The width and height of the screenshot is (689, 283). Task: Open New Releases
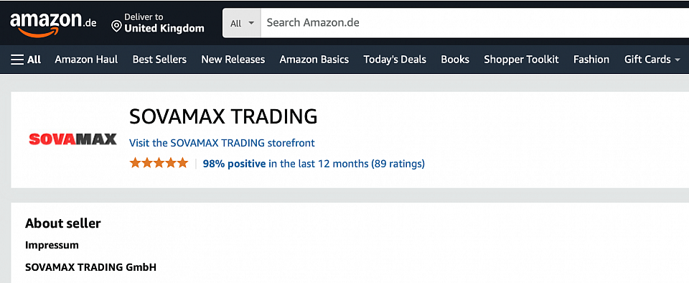pos(233,60)
